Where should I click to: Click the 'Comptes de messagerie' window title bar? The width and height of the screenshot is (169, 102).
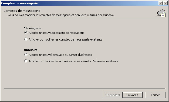click(79, 3)
